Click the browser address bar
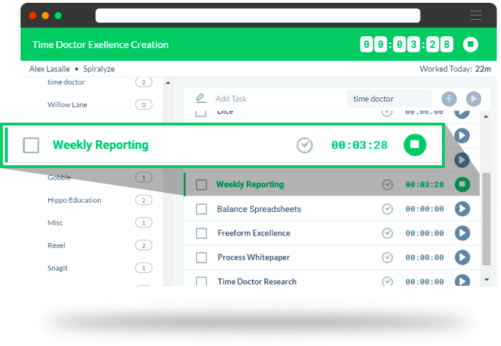 [257, 16]
